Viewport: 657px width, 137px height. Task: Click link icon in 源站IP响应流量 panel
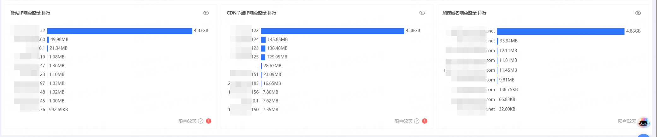206,13
